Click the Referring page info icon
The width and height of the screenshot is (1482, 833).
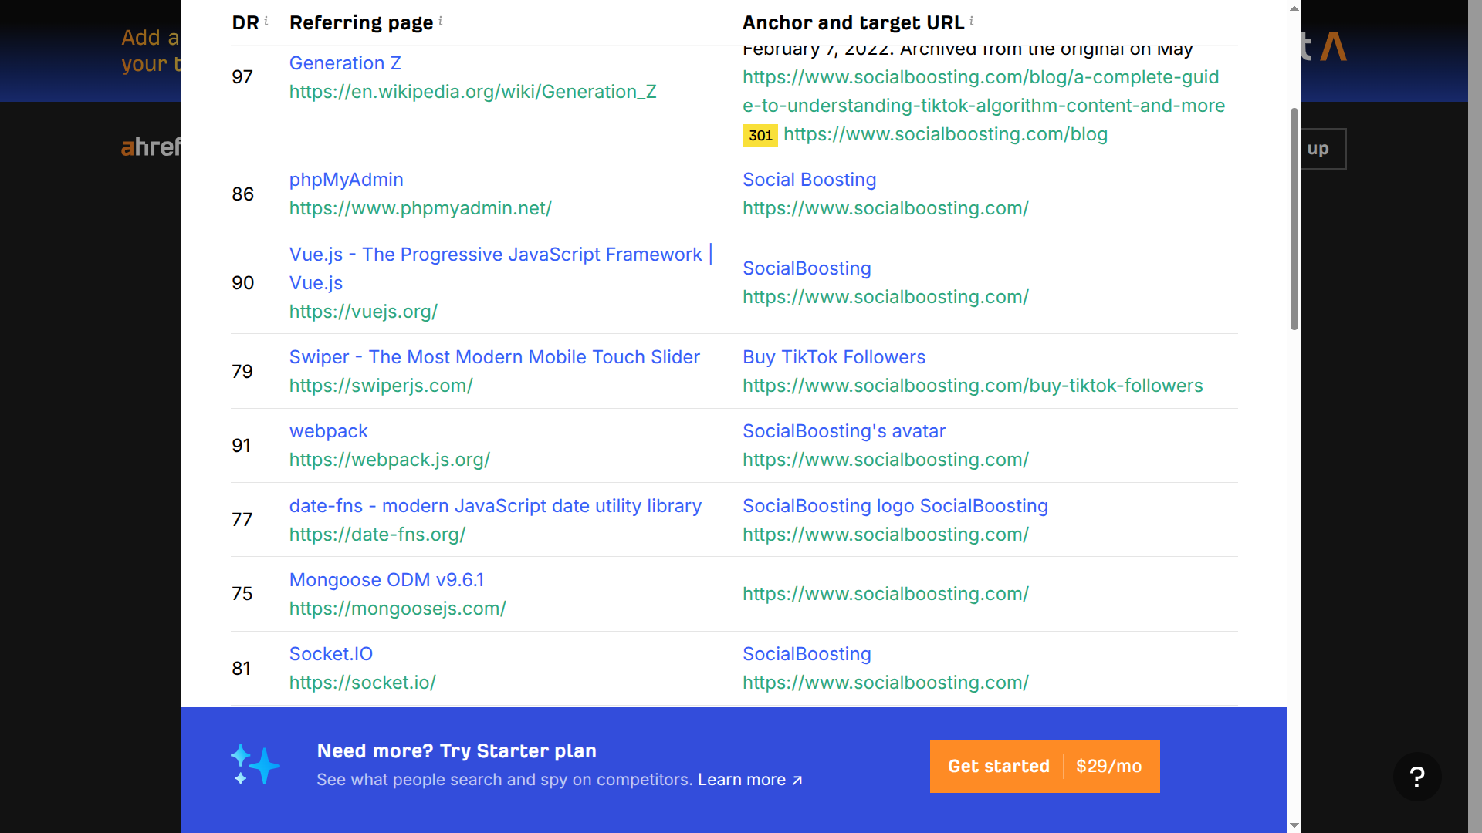coord(441,21)
